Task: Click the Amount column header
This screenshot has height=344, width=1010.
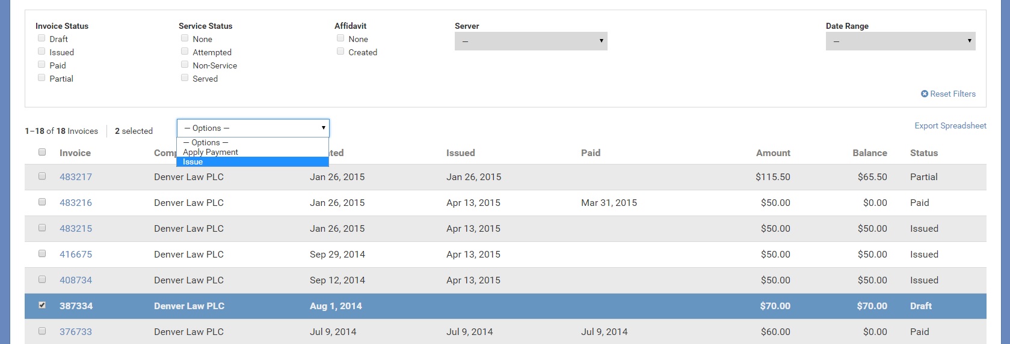Action: point(773,153)
